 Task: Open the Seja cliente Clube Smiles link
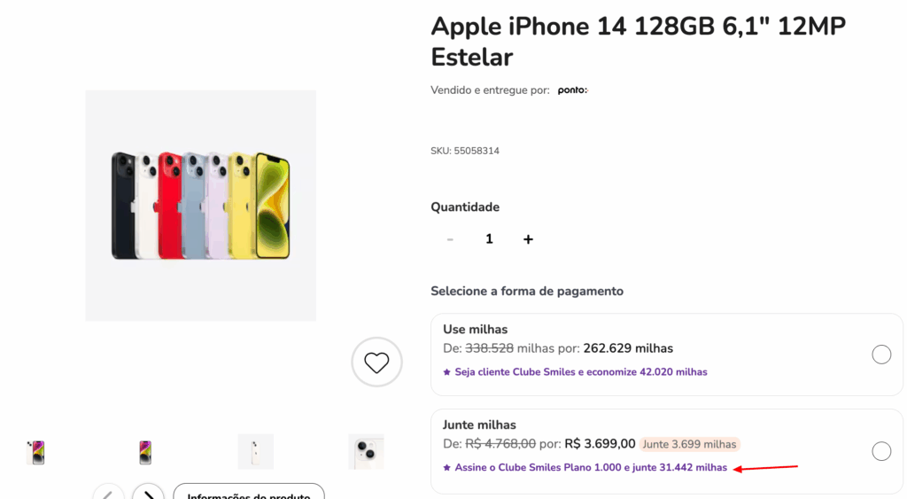[581, 372]
